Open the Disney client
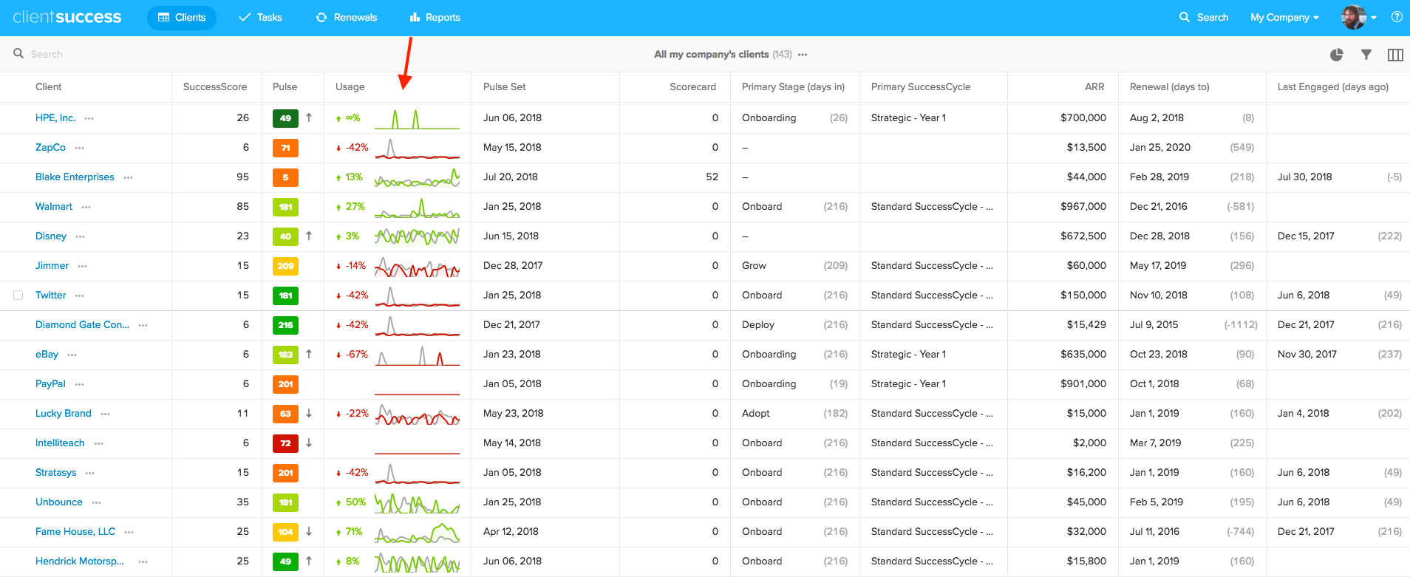Screen dimensions: 1410x577 [51, 236]
